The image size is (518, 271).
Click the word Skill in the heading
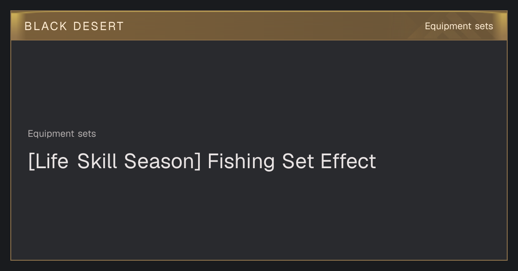coord(97,161)
